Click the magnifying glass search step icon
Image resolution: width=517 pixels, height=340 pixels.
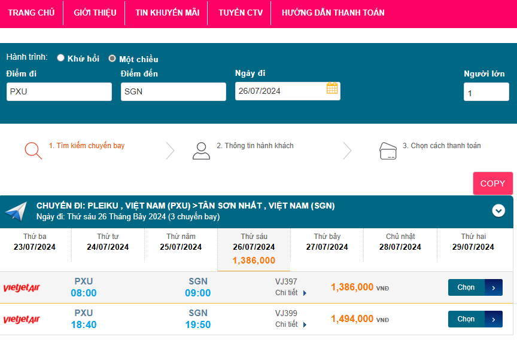point(33,150)
